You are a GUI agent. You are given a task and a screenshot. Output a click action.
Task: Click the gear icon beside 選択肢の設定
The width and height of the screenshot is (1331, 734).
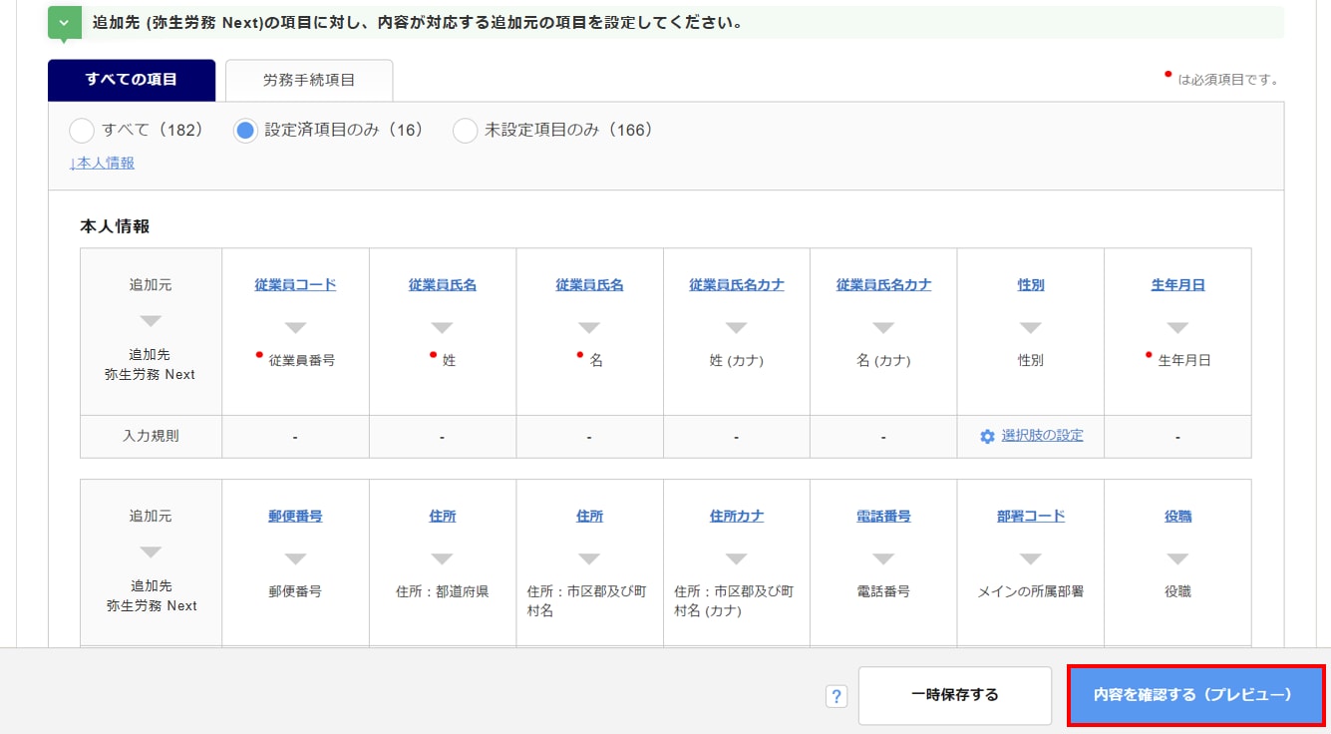pos(987,437)
